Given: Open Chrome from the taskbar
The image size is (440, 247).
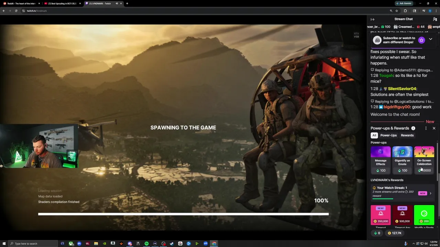Looking at the screenshot, I should pos(214,244).
